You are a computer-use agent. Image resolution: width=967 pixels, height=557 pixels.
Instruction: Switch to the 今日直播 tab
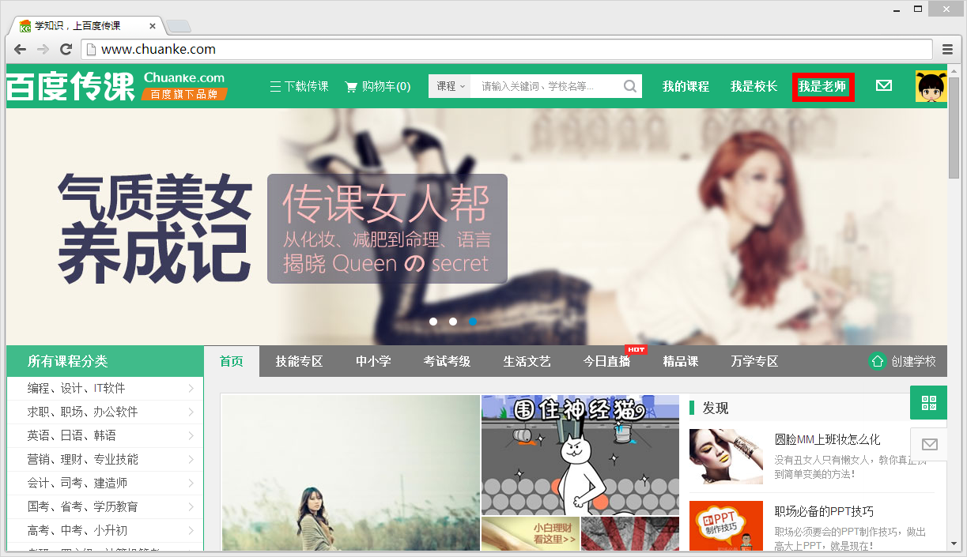pyautogui.click(x=607, y=361)
